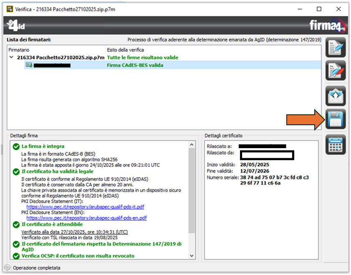Viewport: 351px width, 275px height.
Task: Click the blue and red feathers icon
Action: pyautogui.click(x=336, y=71)
